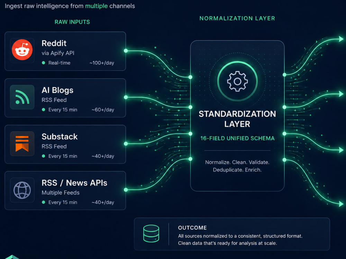Viewport: 346px width, 259px height.
Task: Click "All sources normalized to a consistent" sentence
Action: click(240, 236)
